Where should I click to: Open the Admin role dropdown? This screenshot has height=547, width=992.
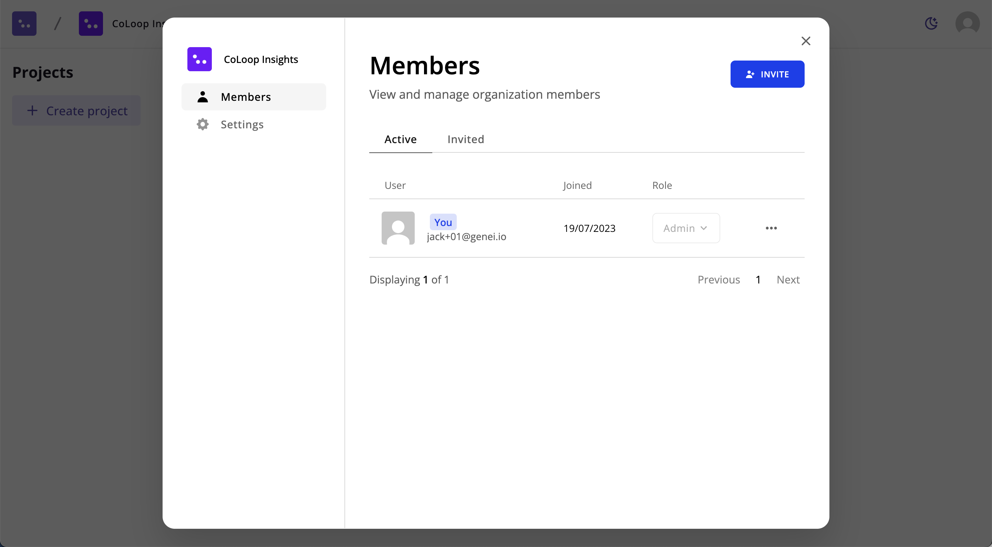(686, 228)
